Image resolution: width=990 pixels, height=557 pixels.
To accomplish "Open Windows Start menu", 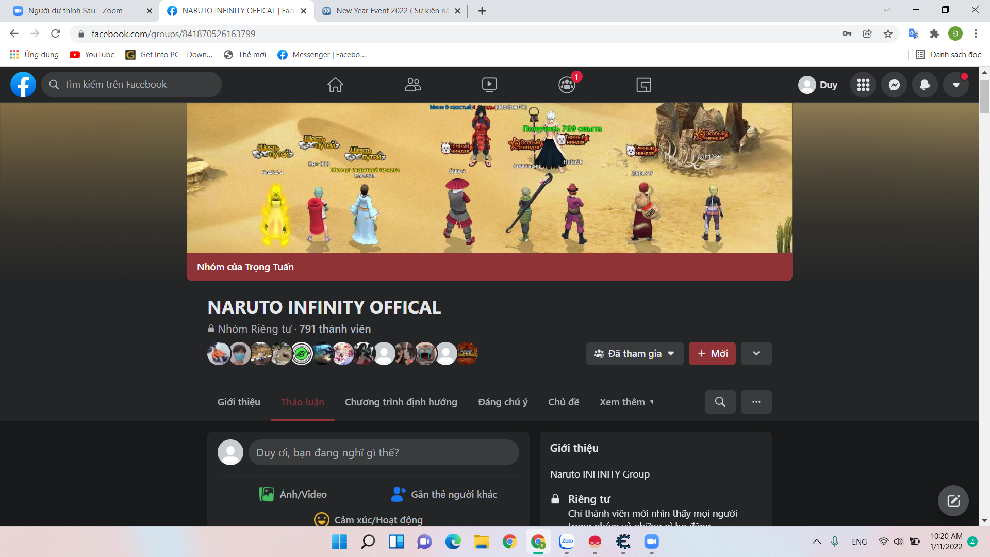I will (339, 542).
